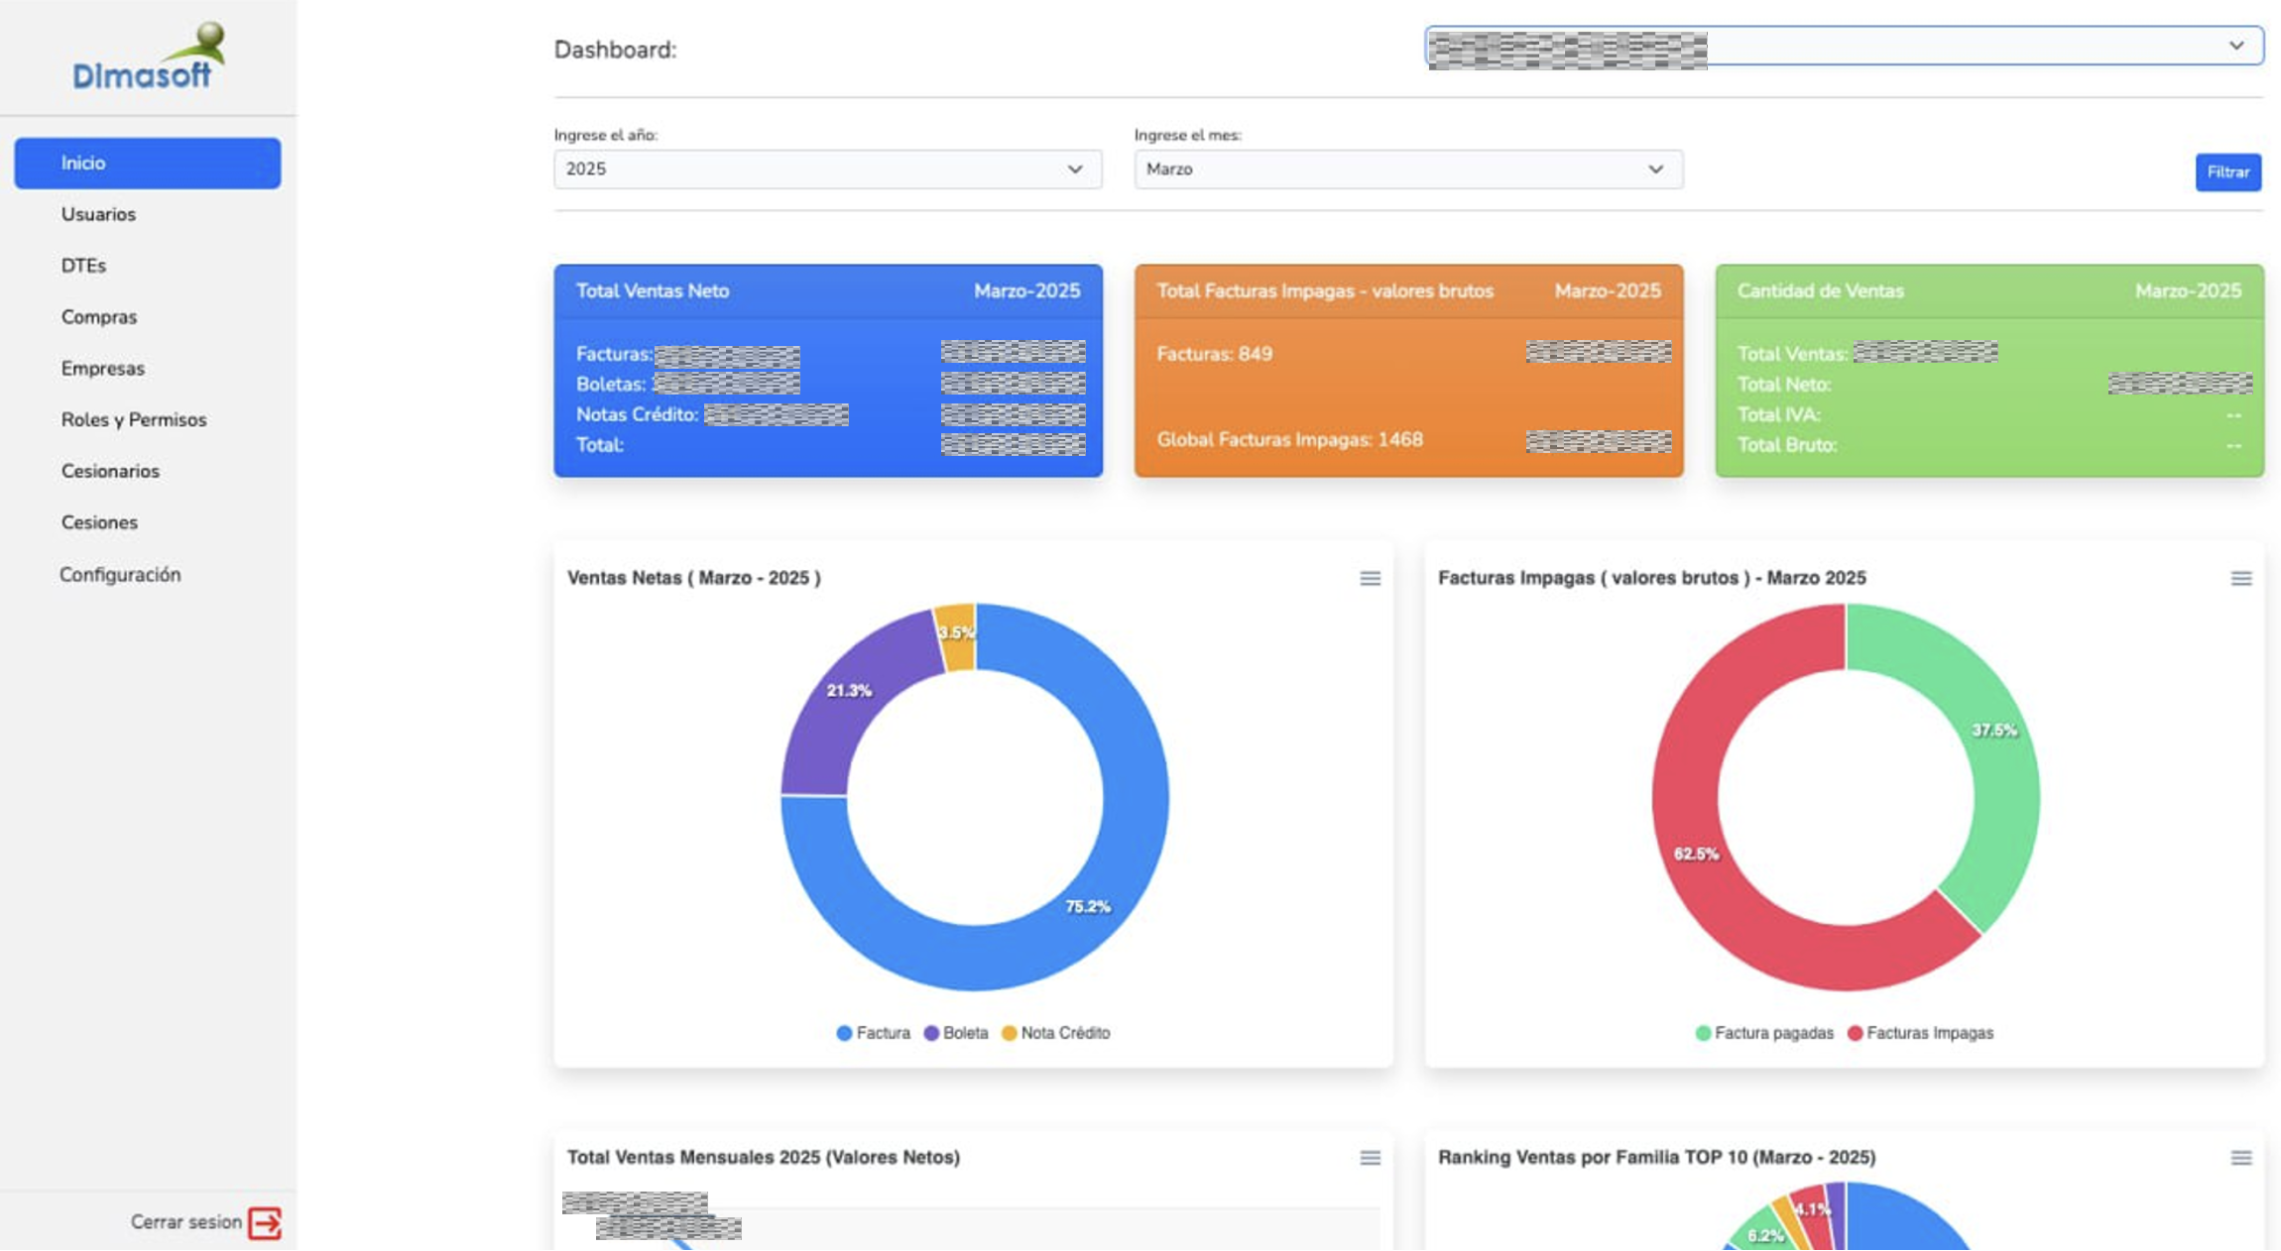The image size is (2281, 1251).
Task: Go to Usuarios in sidebar
Action: coord(98,214)
